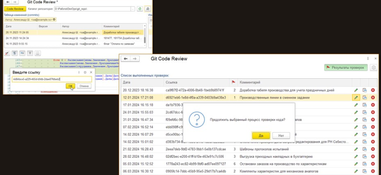Remove the Автор filter chip via its x
This screenshot has width=381, height=175.
(x=53, y=20)
